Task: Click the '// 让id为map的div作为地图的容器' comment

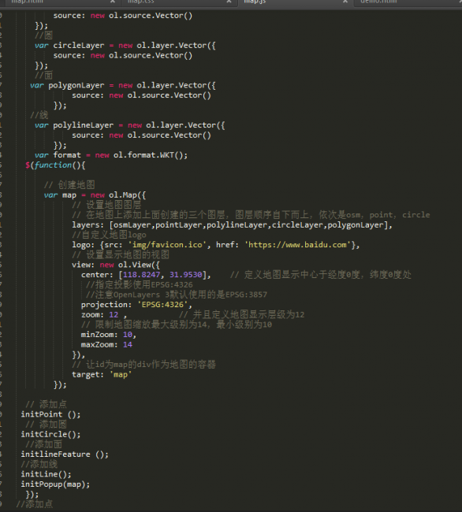Action: click(143, 365)
